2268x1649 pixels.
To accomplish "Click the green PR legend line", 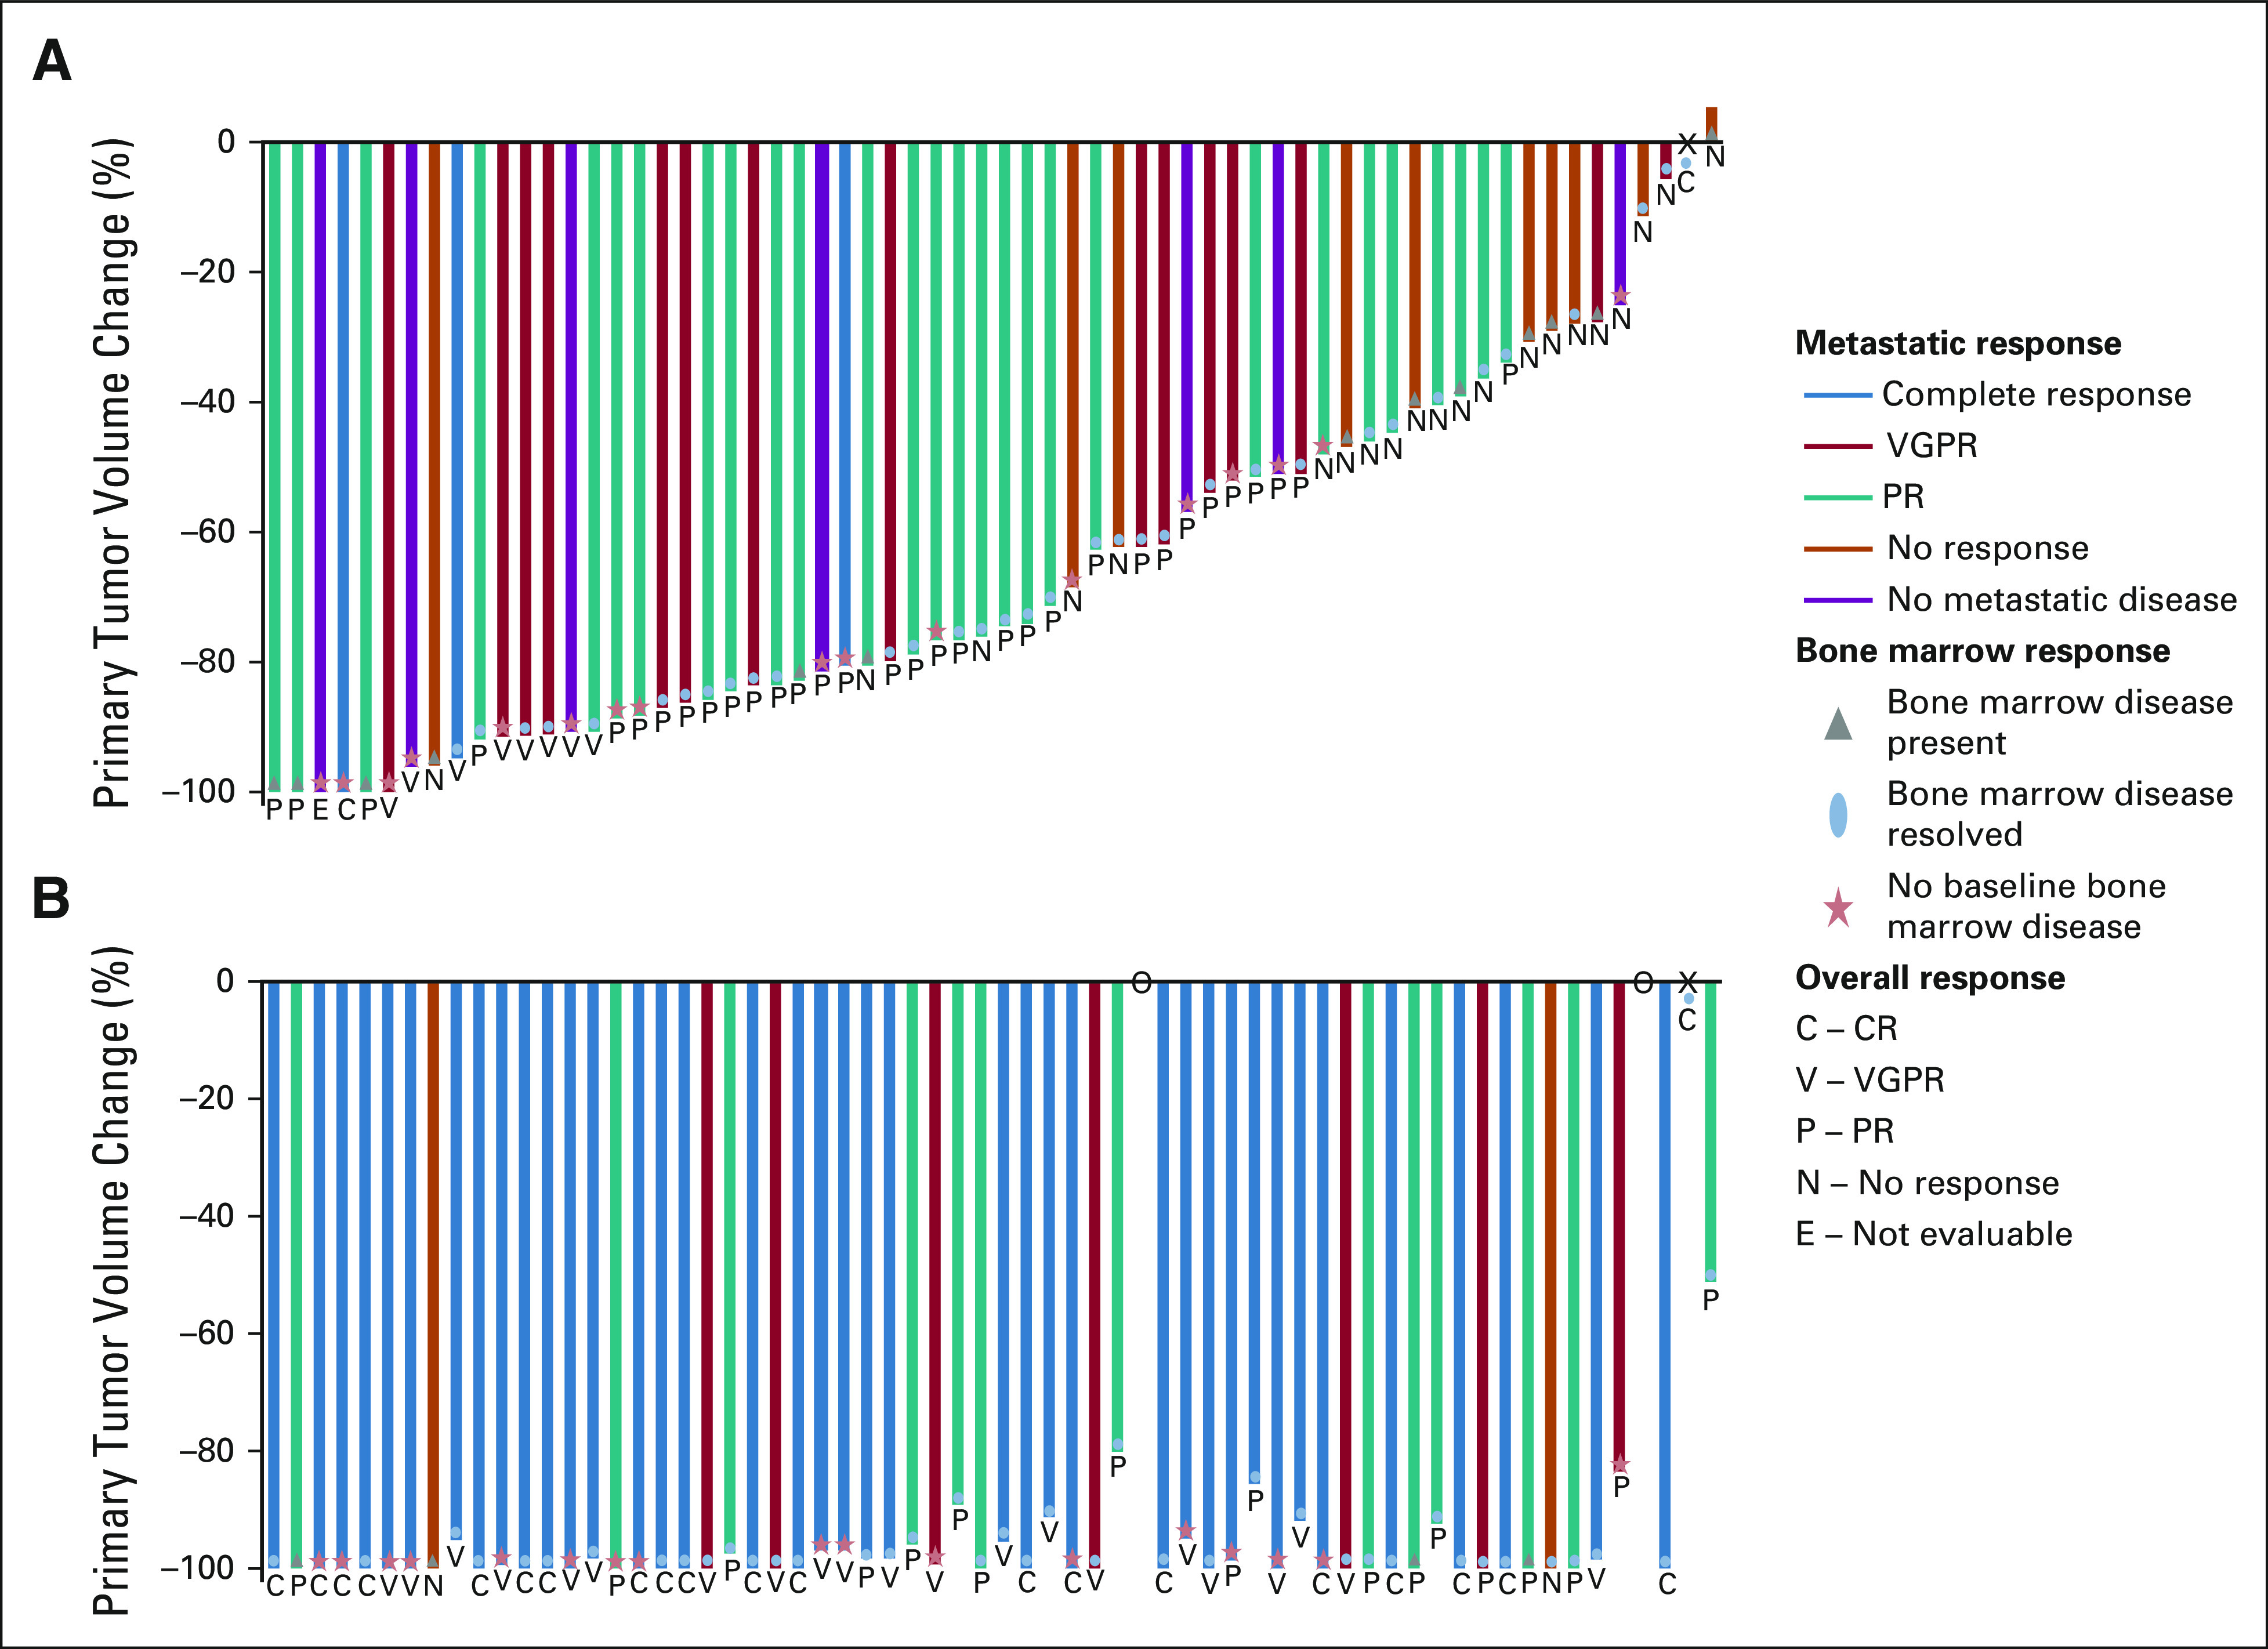I will [x=1838, y=497].
